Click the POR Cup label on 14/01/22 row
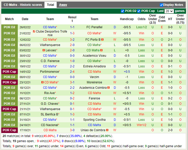This screenshot has width=188, height=150. tap(9, 72)
